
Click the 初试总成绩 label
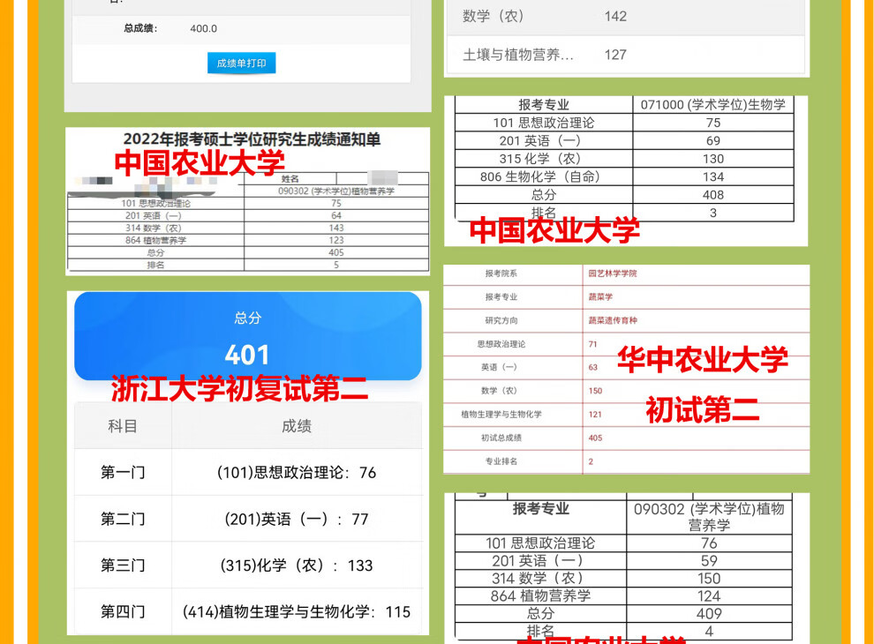click(x=501, y=438)
